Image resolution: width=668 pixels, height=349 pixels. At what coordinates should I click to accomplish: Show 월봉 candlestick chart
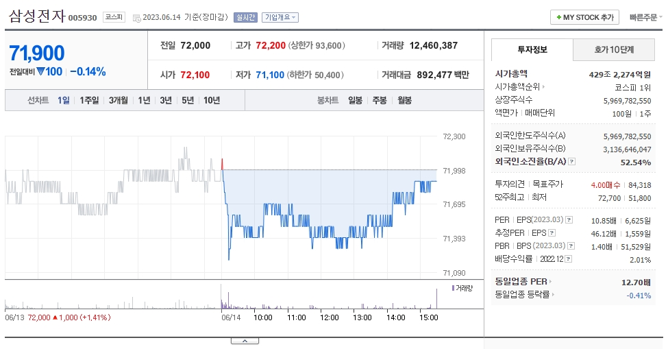pyautogui.click(x=405, y=101)
